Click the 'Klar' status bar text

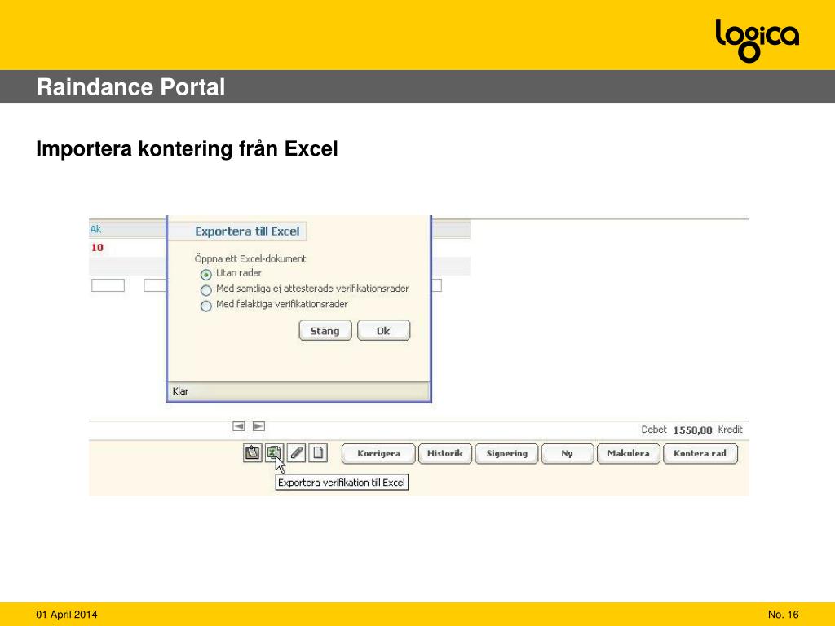tap(180, 391)
